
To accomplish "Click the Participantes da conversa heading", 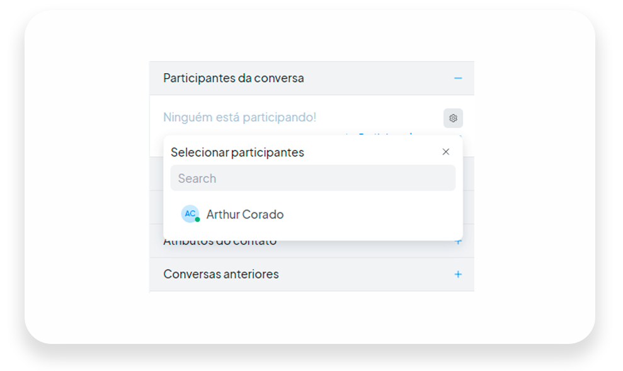I will pos(234,78).
